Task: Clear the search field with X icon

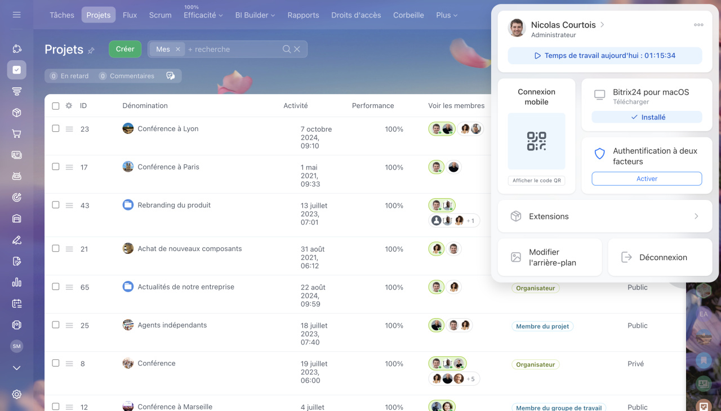Action: 297,50
